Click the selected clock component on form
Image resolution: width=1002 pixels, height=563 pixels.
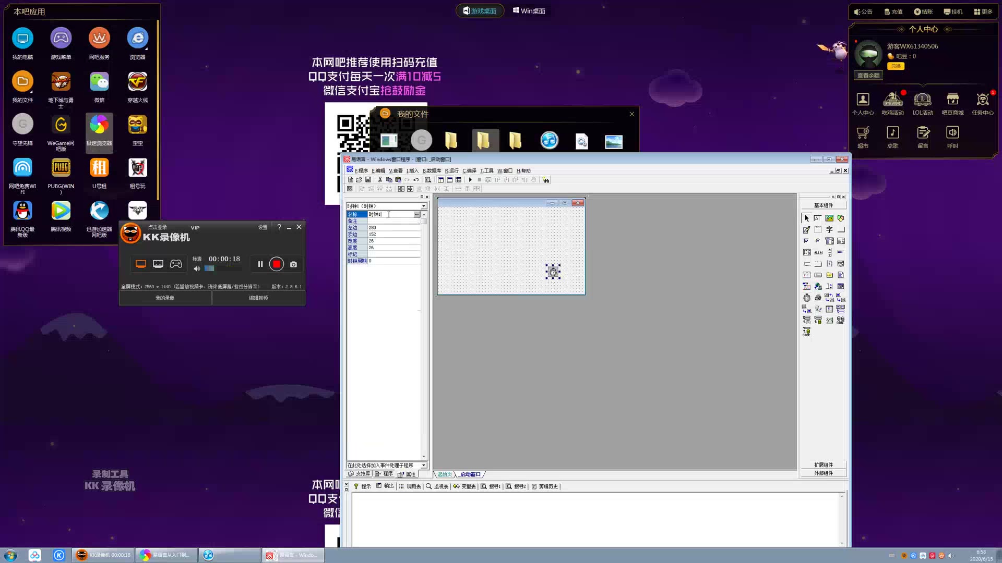553,272
